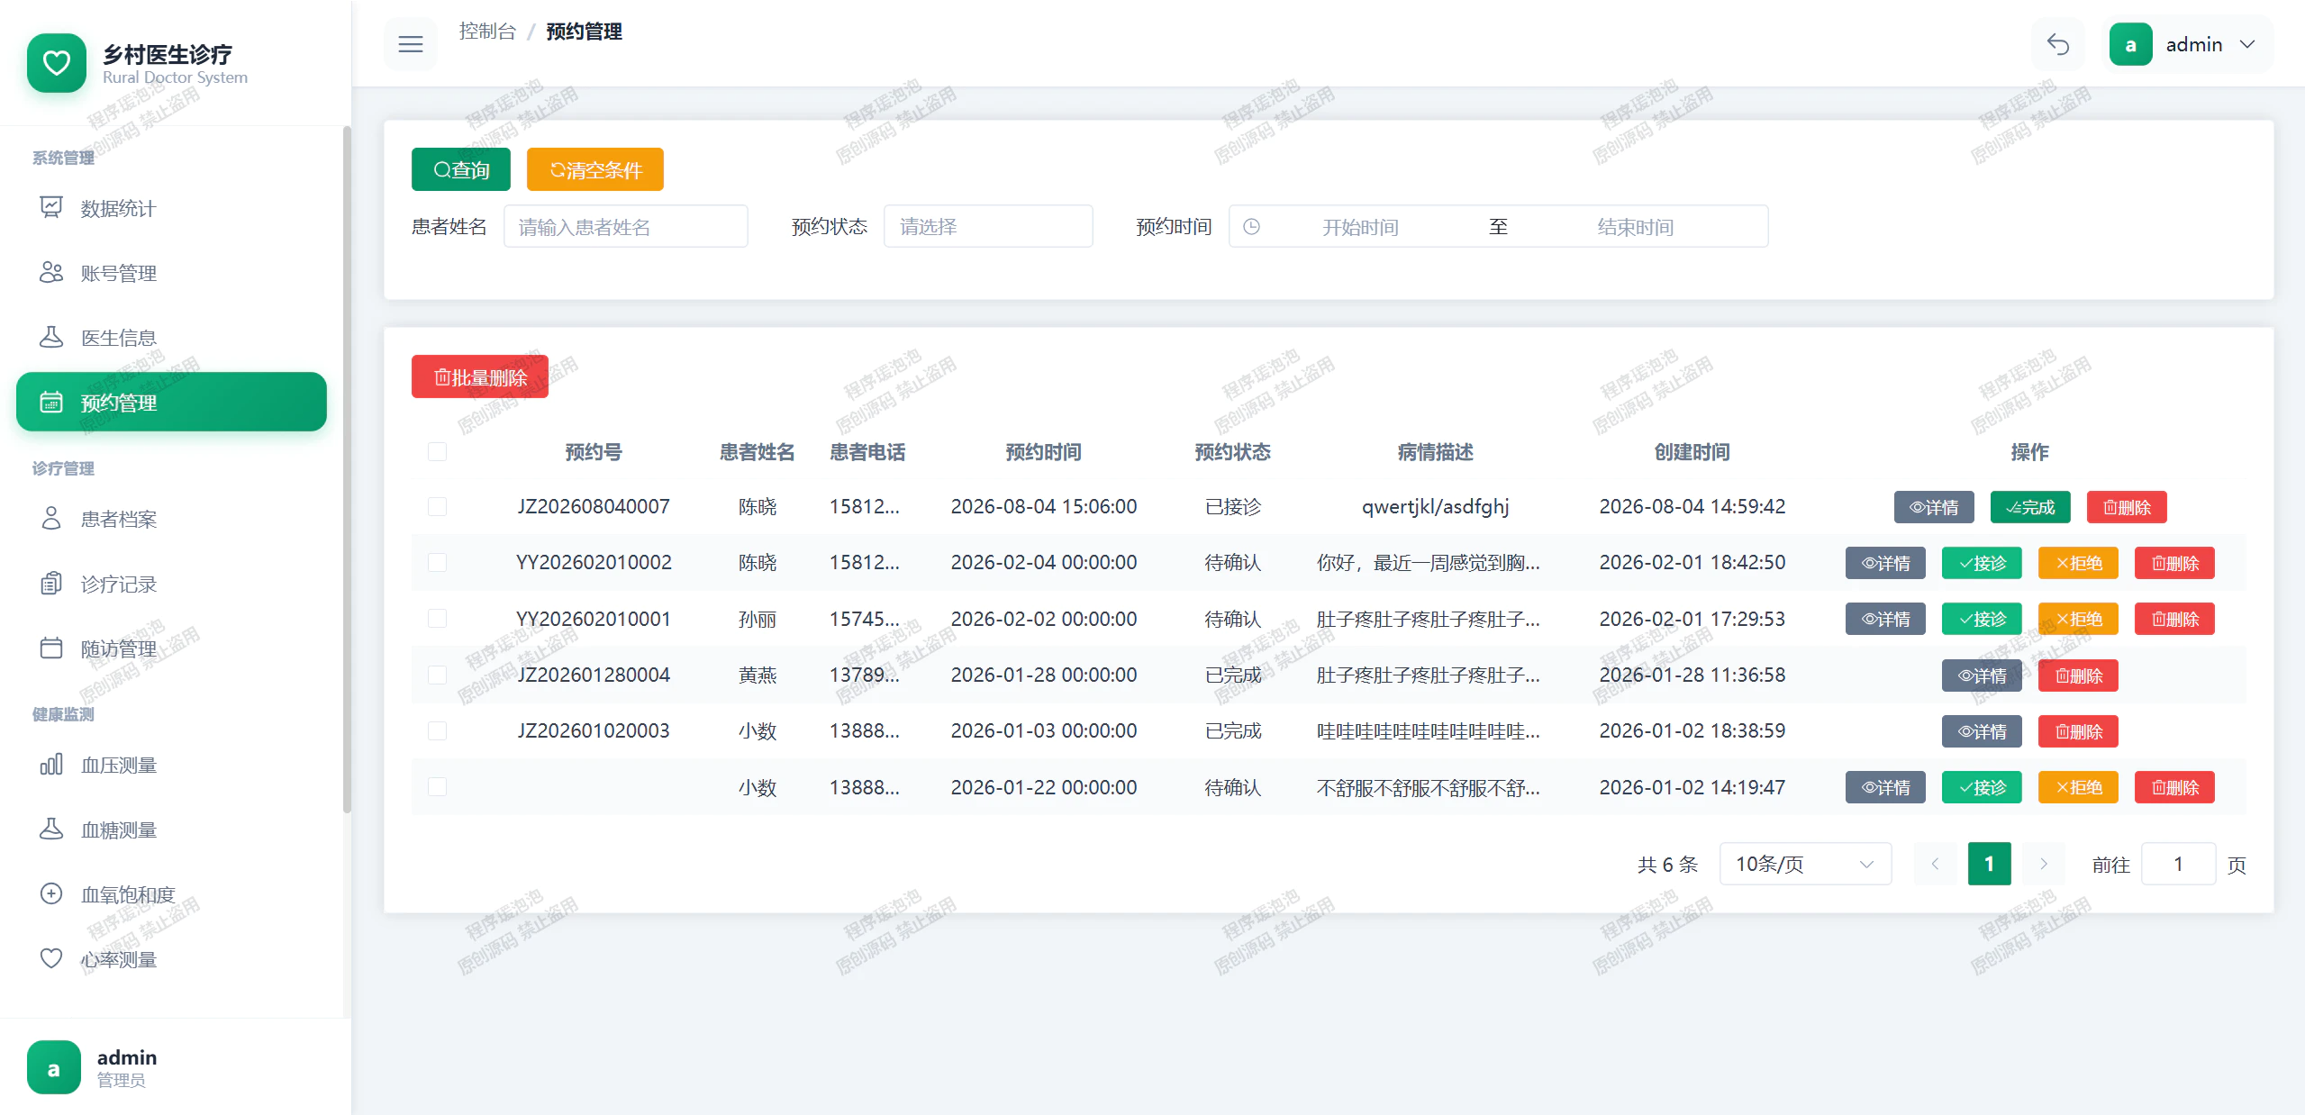Click 接诊 for the 2026-01-22 appointment row
Viewport: 2305px width, 1115px height.
1982,787
